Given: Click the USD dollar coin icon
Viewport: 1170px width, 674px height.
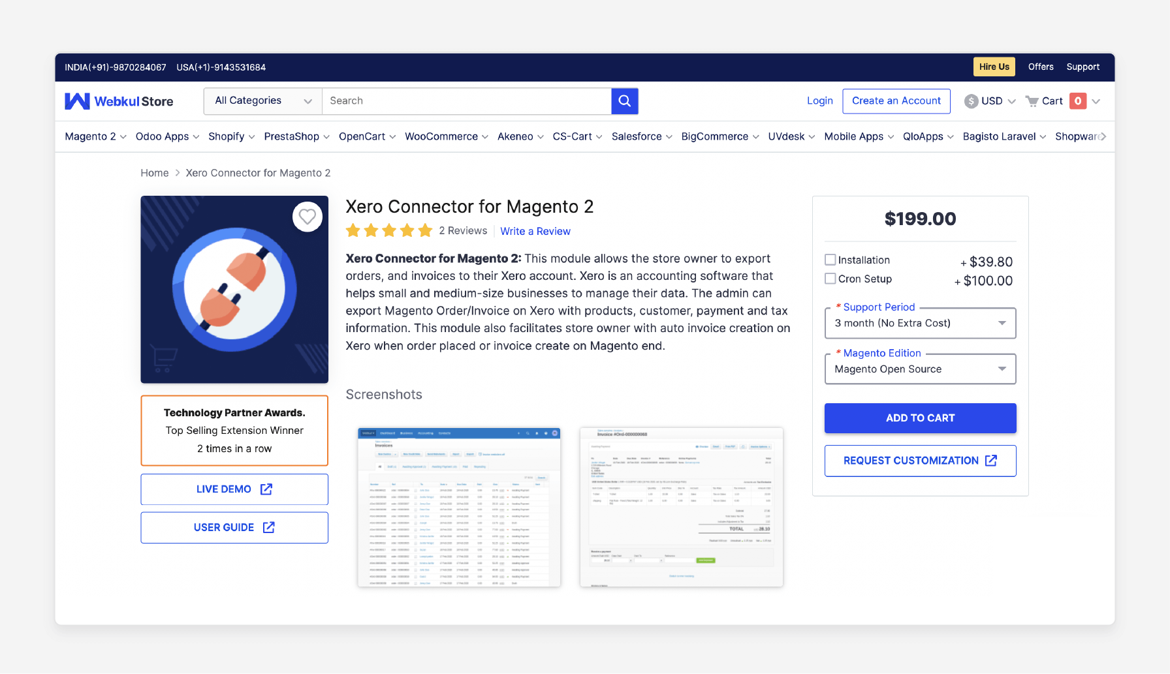Looking at the screenshot, I should coord(972,101).
